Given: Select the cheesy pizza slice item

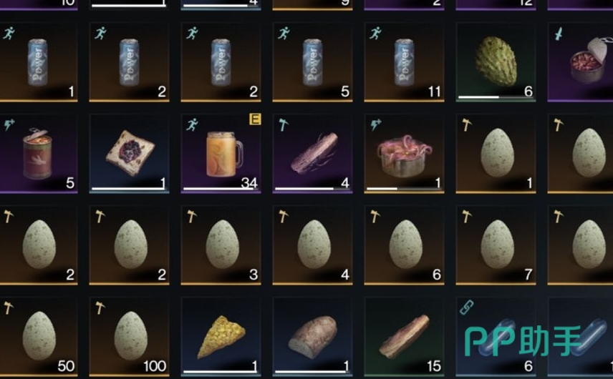Looking at the screenshot, I should tap(221, 337).
